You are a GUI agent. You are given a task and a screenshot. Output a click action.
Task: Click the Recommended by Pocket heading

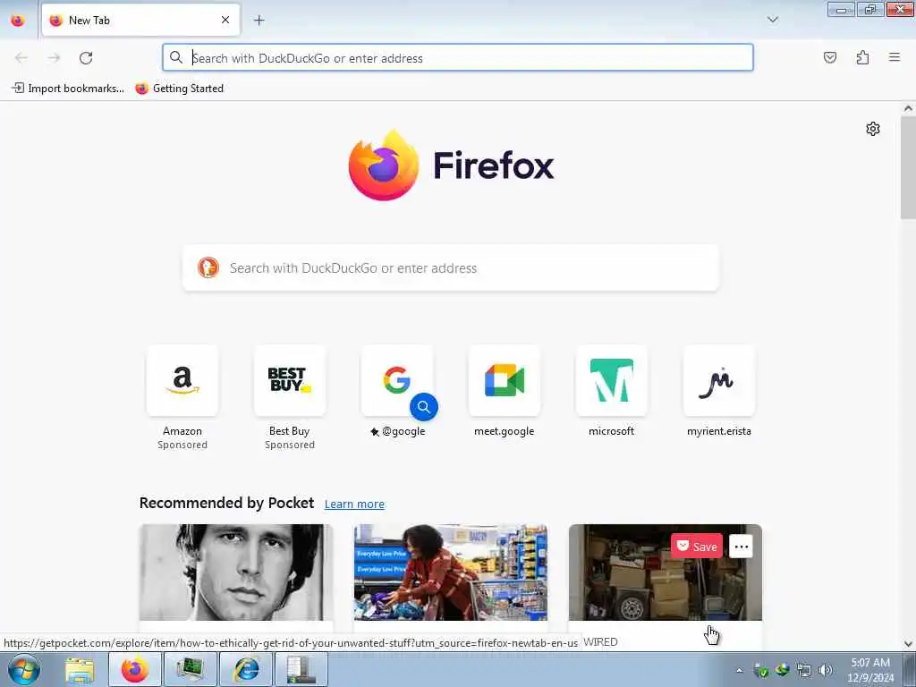point(226,503)
